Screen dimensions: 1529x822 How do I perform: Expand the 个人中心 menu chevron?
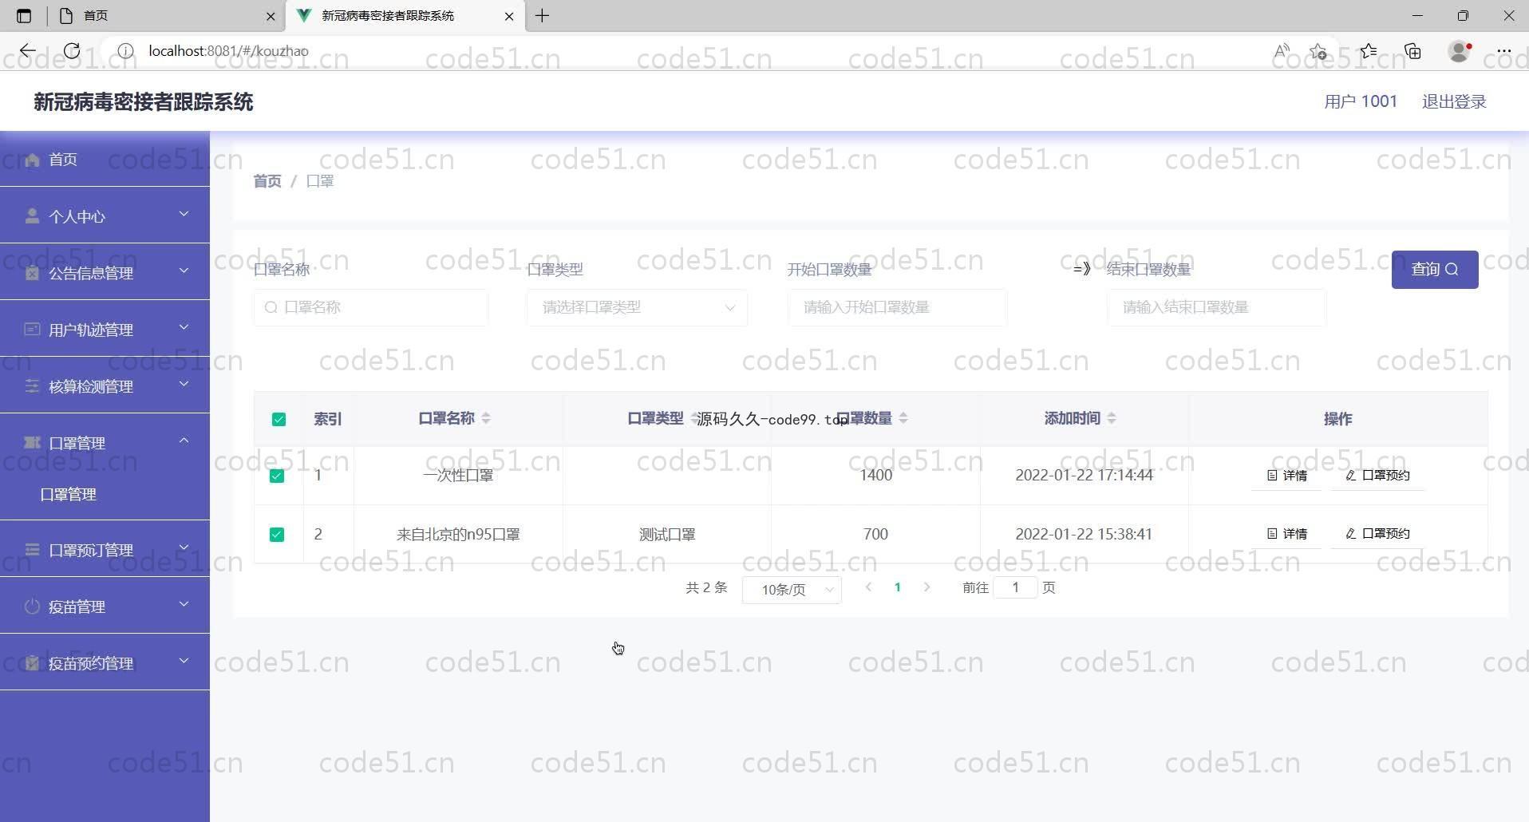(x=184, y=214)
